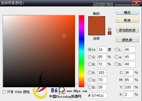
Task: Open the 颜色库 color libraries button
Action: (x=127, y=40)
